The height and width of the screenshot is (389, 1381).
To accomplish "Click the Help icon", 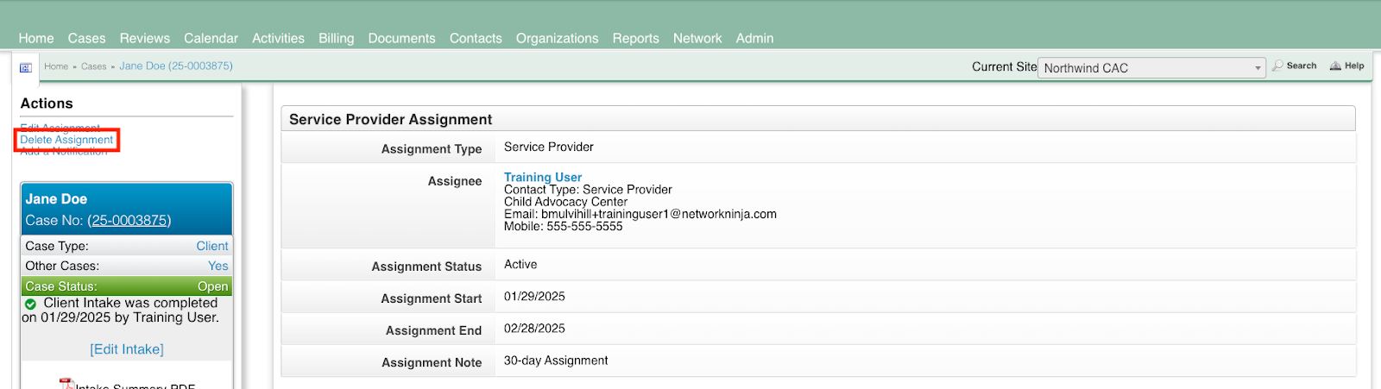I will pos(1335,66).
